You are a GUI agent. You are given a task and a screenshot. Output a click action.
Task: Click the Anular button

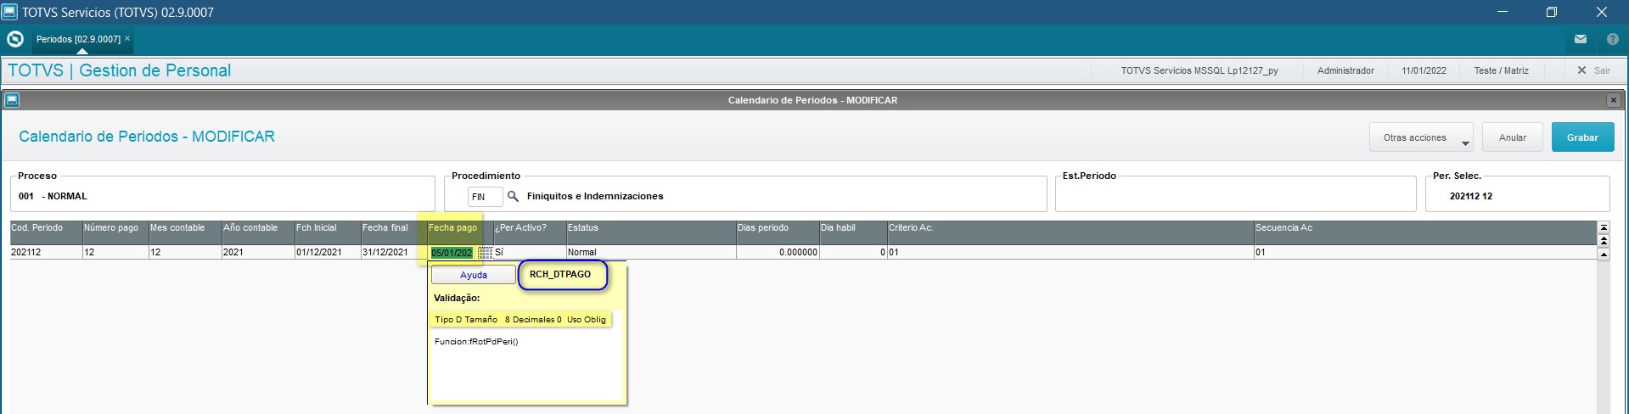pyautogui.click(x=1513, y=137)
